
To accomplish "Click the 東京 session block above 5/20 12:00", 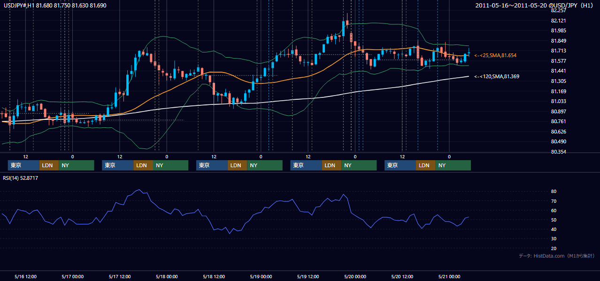I will (x=400, y=165).
